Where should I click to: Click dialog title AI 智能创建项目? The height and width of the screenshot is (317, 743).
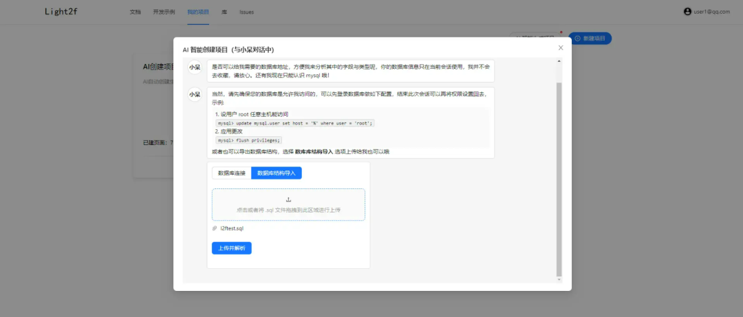228,50
